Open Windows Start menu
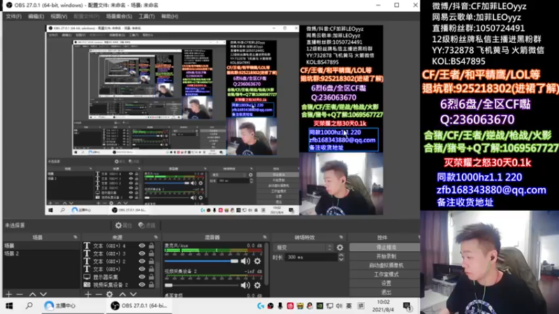 coord(9,306)
